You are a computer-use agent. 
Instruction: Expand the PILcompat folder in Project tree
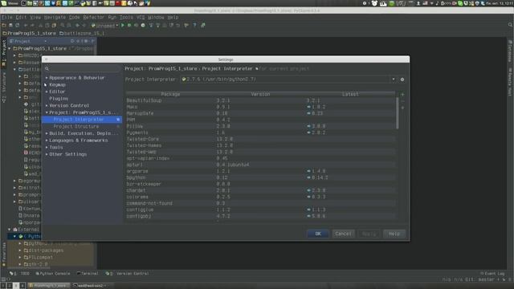pos(20,258)
